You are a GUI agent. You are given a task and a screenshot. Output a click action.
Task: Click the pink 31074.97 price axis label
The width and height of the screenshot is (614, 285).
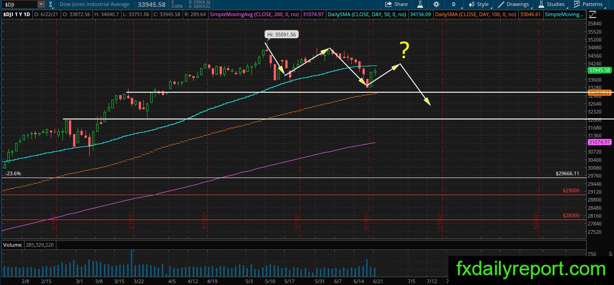tap(600, 142)
